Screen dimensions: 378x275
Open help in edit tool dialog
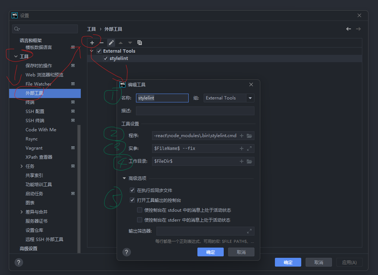pyautogui.click(x=126, y=252)
